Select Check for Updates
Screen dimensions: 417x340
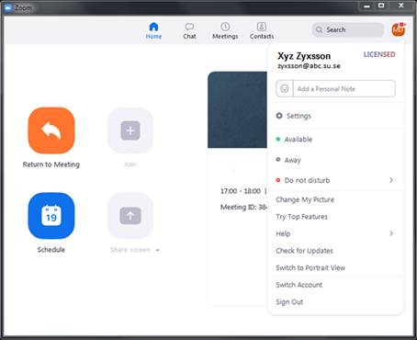pyautogui.click(x=304, y=251)
